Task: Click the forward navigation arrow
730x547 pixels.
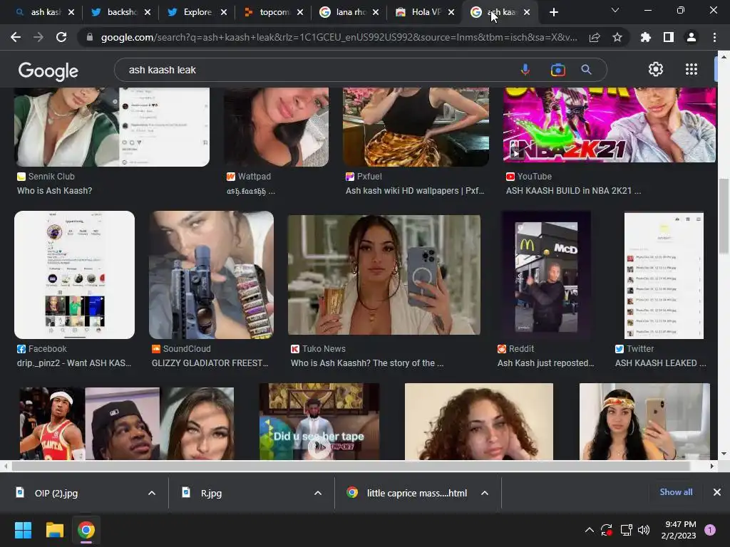Action: (x=38, y=37)
